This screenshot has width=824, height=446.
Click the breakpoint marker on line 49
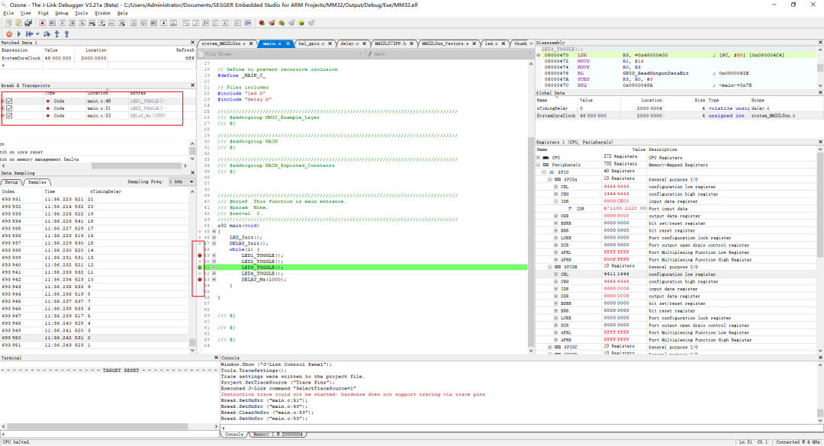pos(200,255)
